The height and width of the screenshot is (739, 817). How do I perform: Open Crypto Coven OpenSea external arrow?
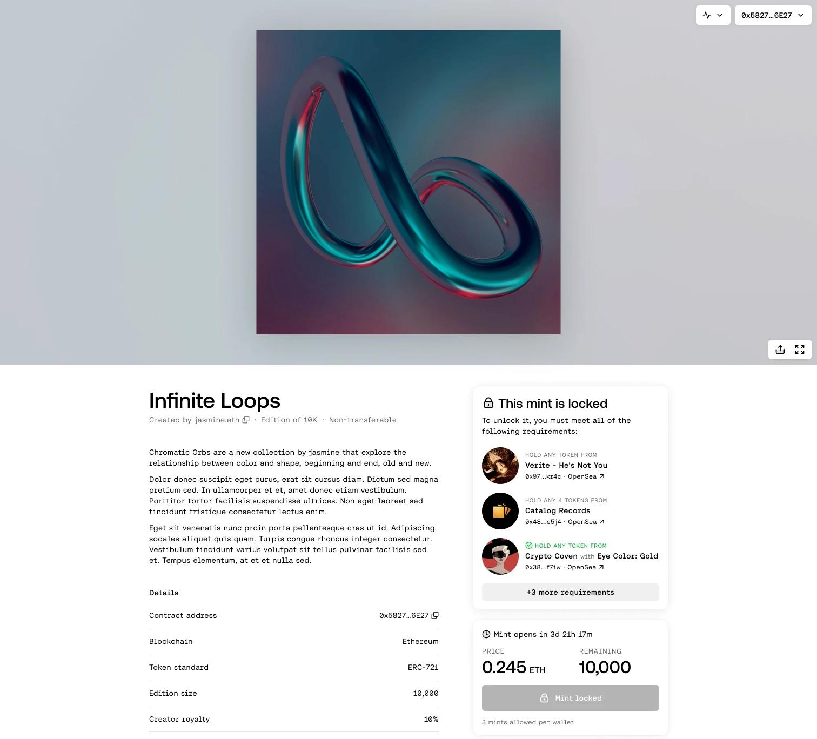click(x=601, y=567)
